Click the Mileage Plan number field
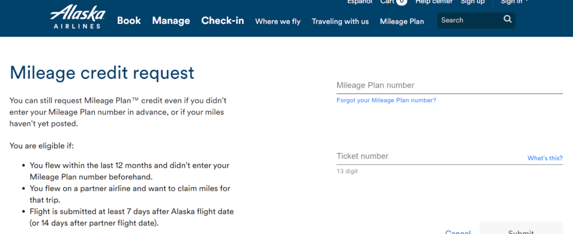573x234 pixels. coord(449,85)
